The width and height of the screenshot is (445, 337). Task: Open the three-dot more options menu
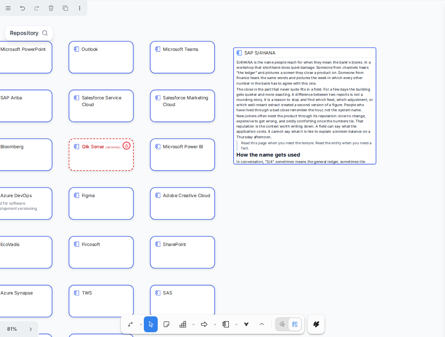[x=79, y=8]
